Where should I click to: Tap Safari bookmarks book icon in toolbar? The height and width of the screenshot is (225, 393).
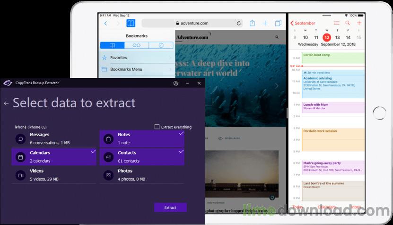tap(131, 23)
